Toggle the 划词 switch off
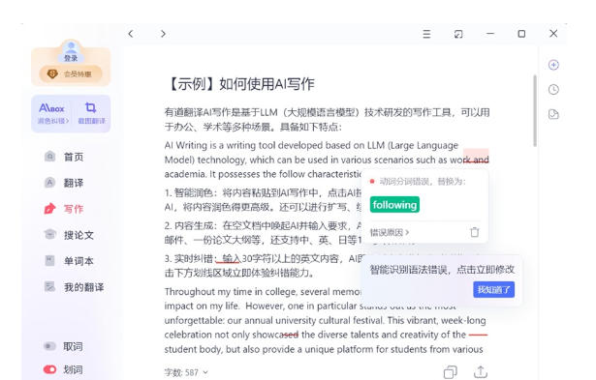The width and height of the screenshot is (596, 380). click(x=49, y=369)
